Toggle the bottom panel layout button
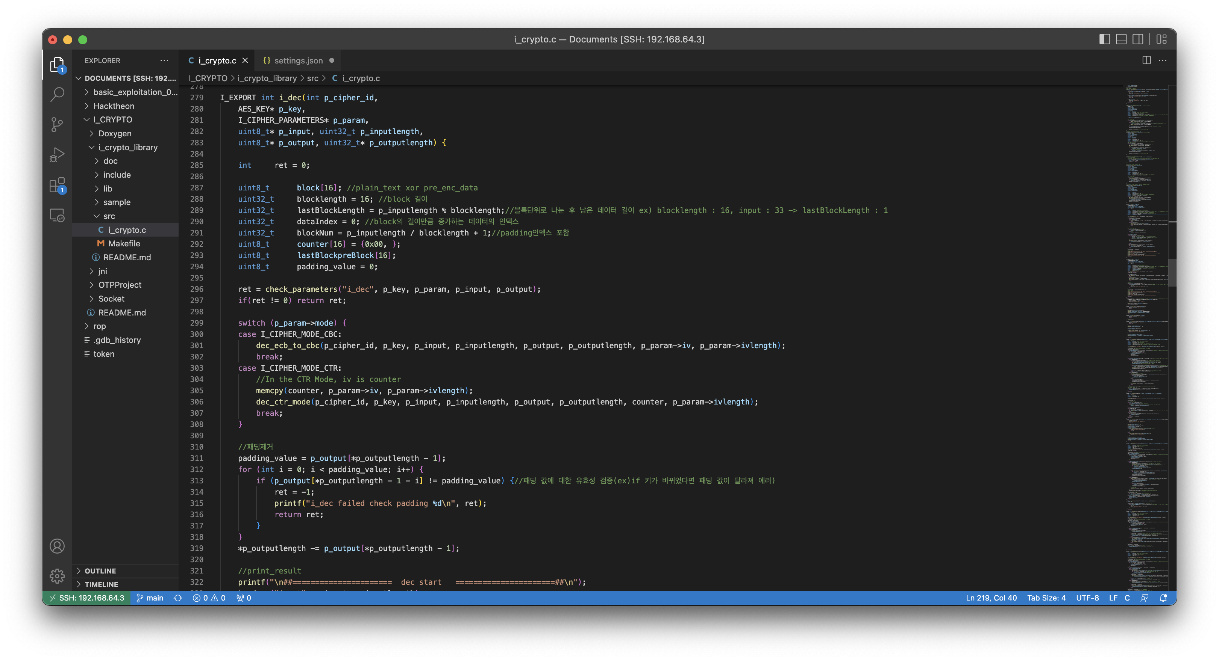1219x661 pixels. (1121, 39)
